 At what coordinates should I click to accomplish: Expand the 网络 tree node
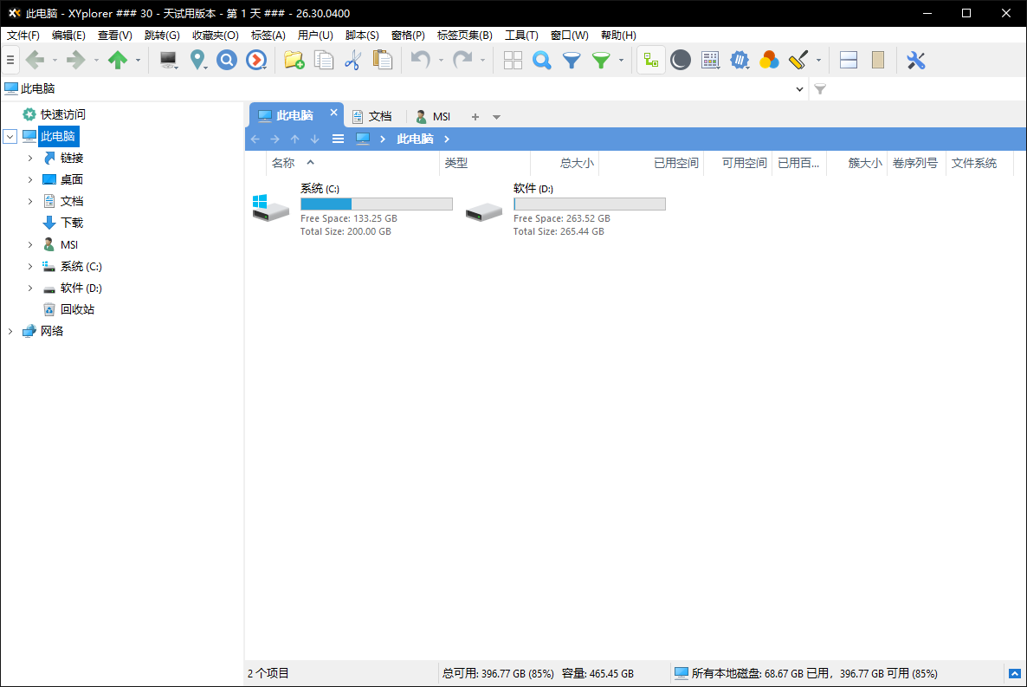point(10,331)
